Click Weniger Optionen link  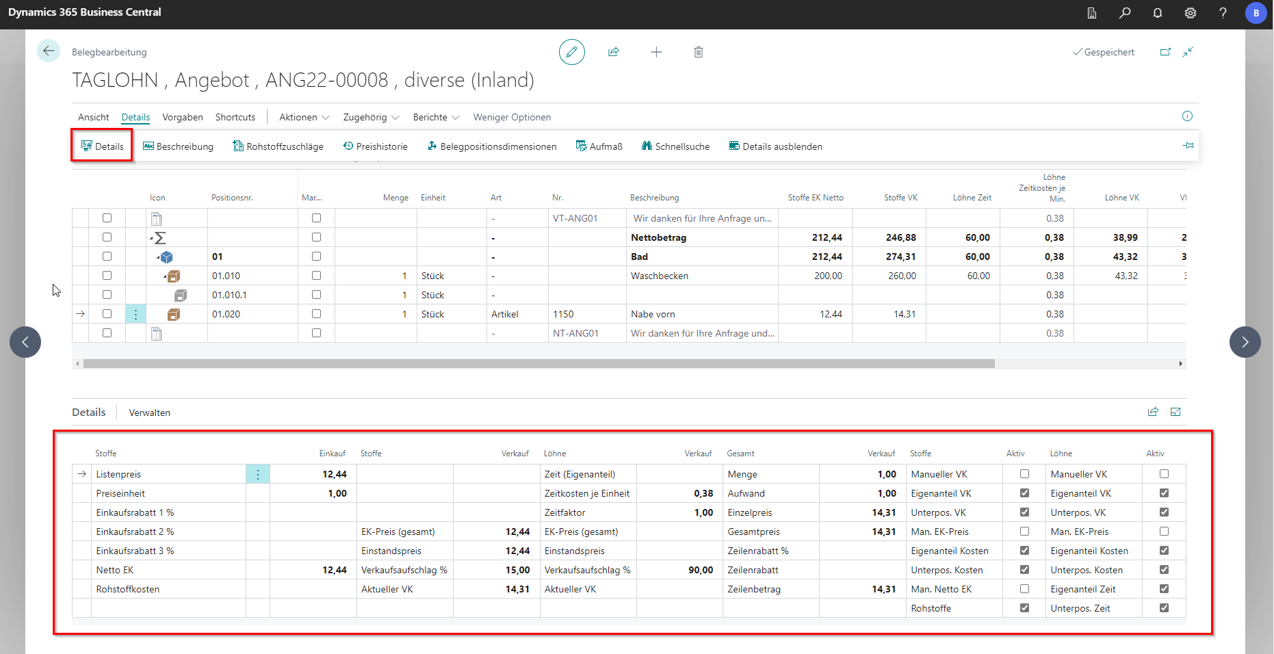pos(512,117)
